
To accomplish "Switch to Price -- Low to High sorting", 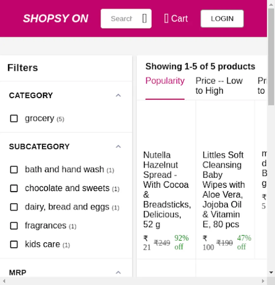I will point(219,85).
